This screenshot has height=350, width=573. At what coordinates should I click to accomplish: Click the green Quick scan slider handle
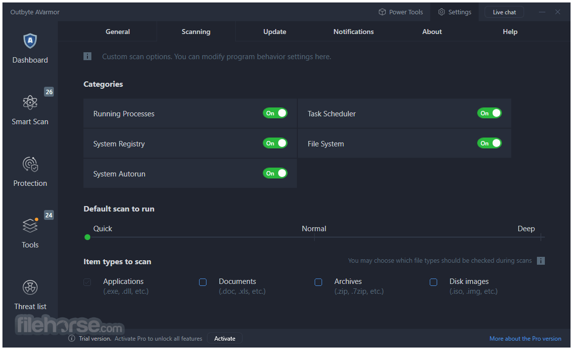pos(87,237)
